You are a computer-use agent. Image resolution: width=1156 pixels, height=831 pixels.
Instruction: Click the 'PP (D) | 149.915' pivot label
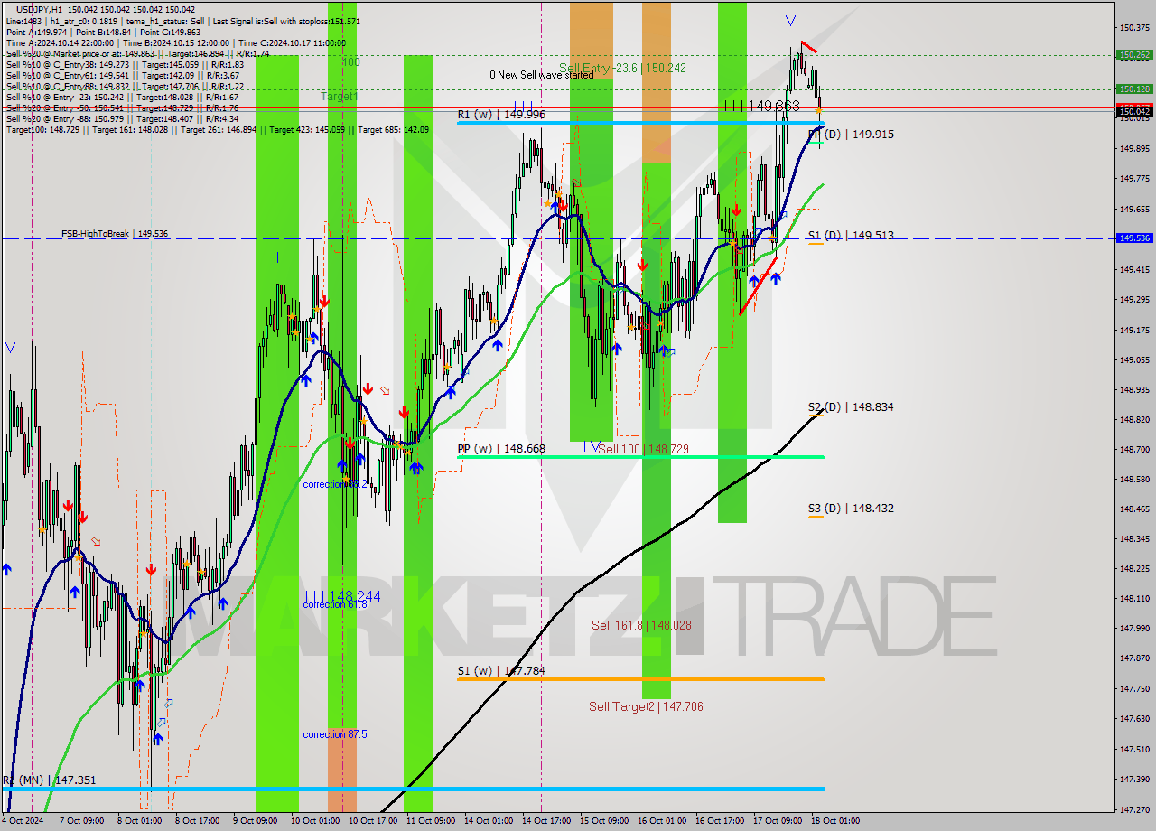[851, 134]
